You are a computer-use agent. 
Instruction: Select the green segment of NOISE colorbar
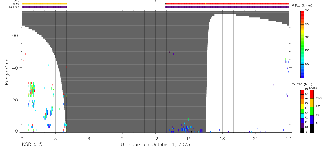(x=312, y=111)
